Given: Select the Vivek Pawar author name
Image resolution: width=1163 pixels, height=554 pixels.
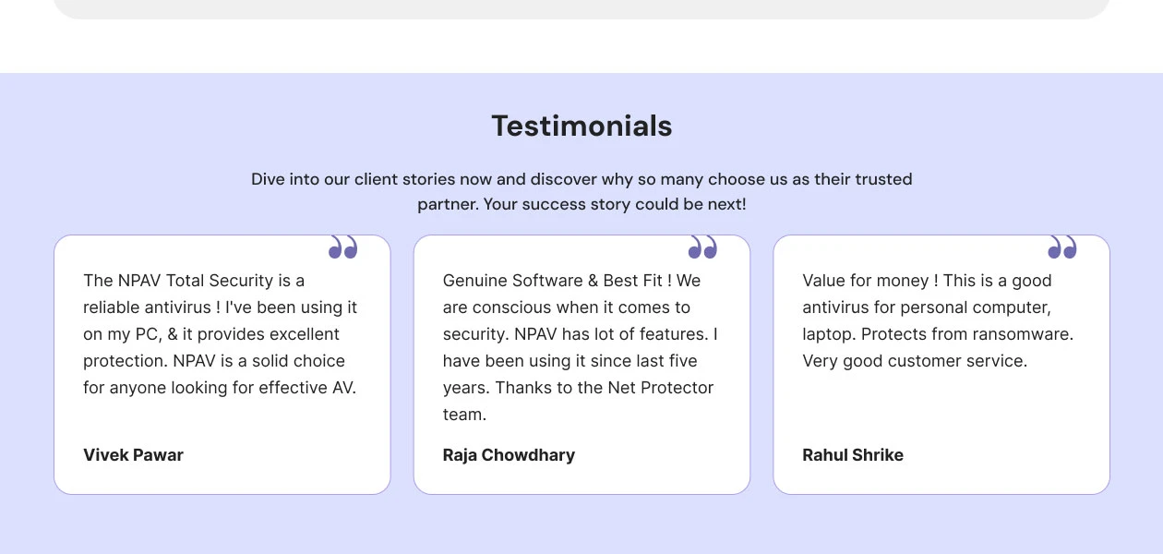Looking at the screenshot, I should 133,455.
